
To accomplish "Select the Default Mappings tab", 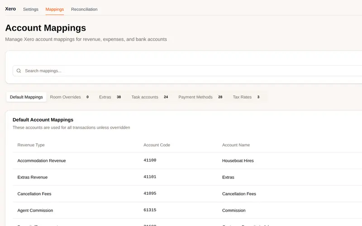I will click(x=26, y=97).
